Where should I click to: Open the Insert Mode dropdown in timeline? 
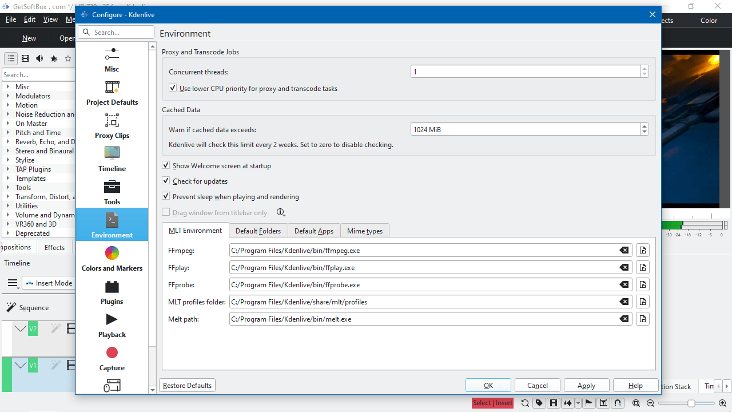click(x=49, y=283)
